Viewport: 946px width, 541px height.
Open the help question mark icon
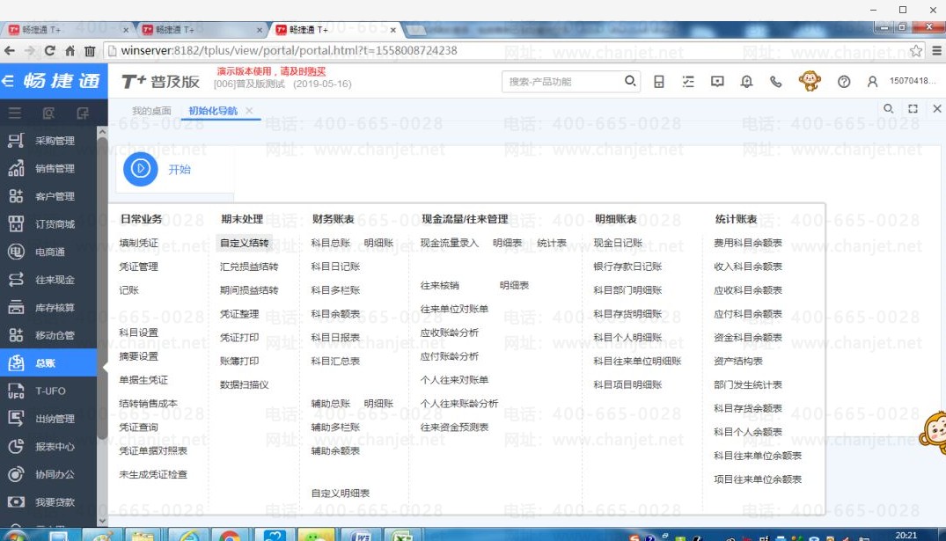pos(843,82)
